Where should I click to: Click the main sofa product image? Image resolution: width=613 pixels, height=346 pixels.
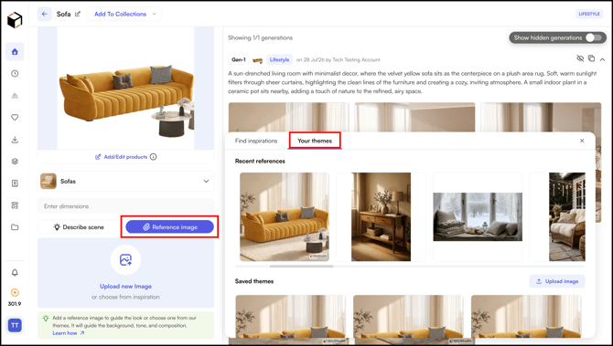pyautogui.click(x=126, y=88)
